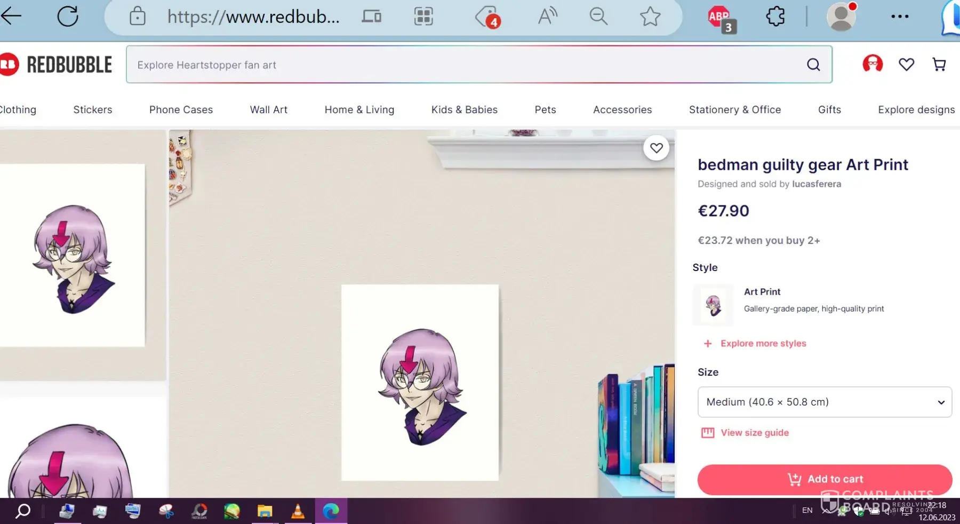Open the split screen tool
The width and height of the screenshot is (960, 524).
[x=372, y=17]
